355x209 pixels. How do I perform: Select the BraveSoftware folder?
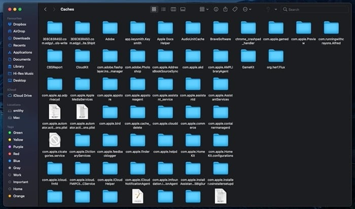click(x=221, y=28)
